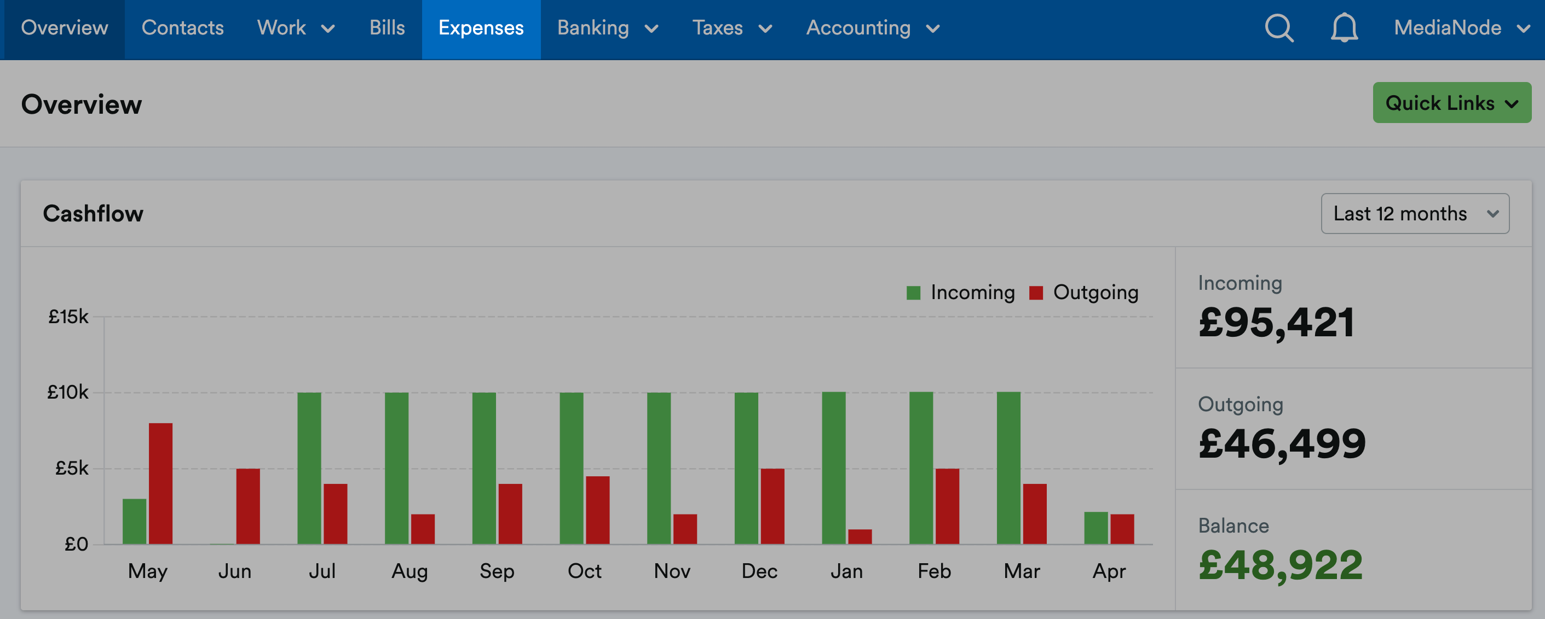Expand the Banking menu chevron
Viewport: 1545px width, 619px height.
click(652, 29)
